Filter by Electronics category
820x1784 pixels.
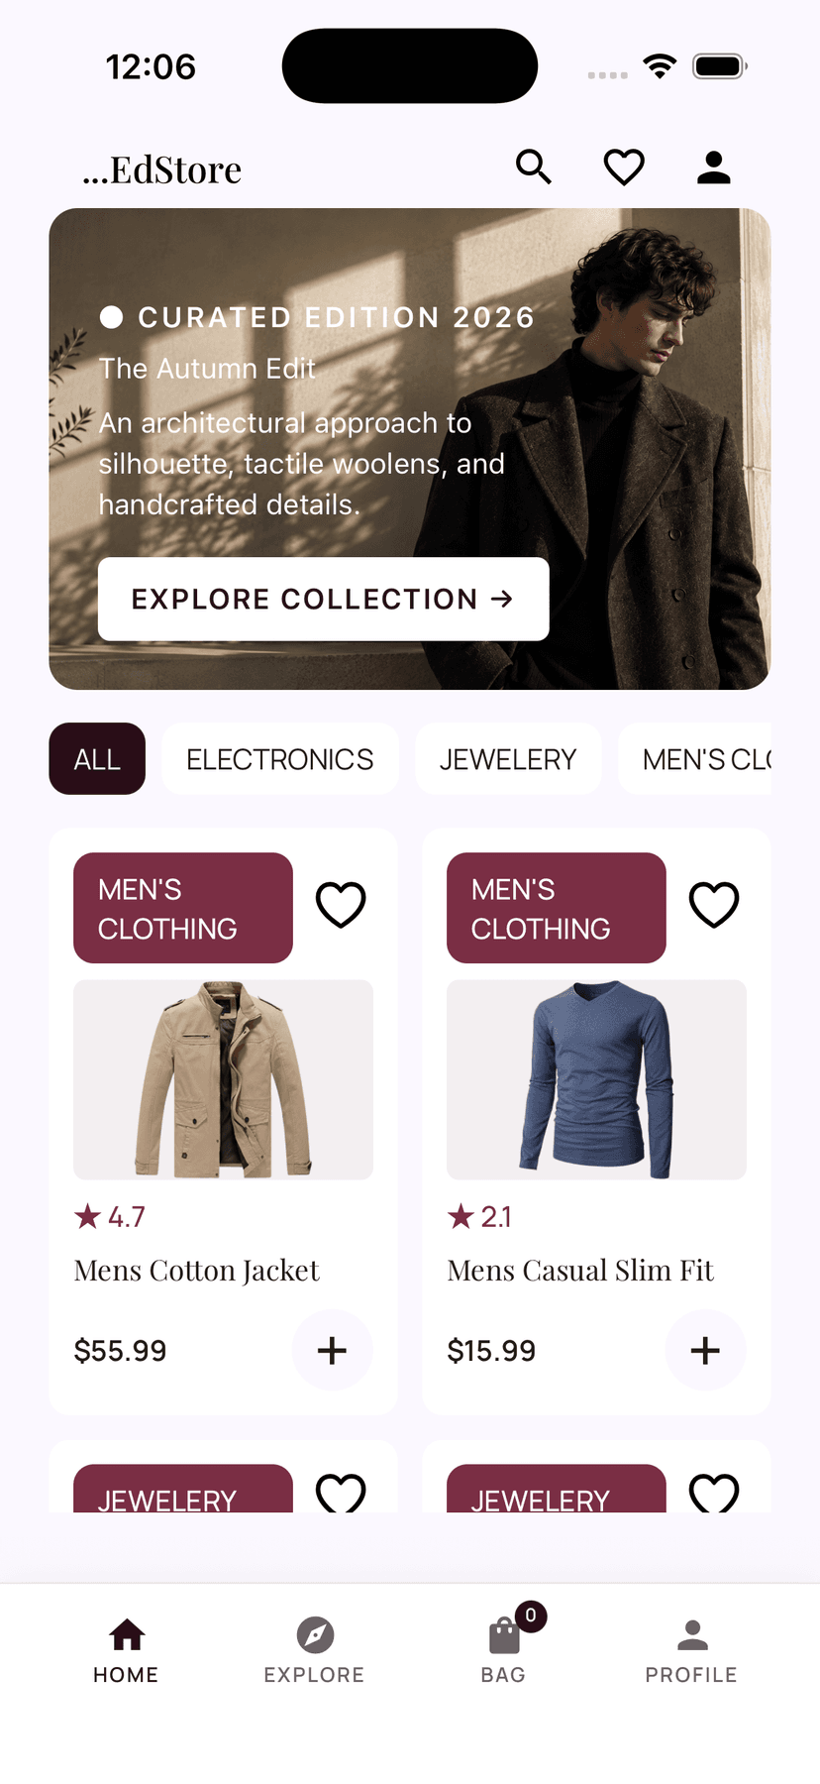[280, 759]
